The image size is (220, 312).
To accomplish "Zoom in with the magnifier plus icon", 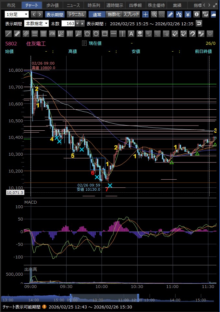I will (154, 14).
